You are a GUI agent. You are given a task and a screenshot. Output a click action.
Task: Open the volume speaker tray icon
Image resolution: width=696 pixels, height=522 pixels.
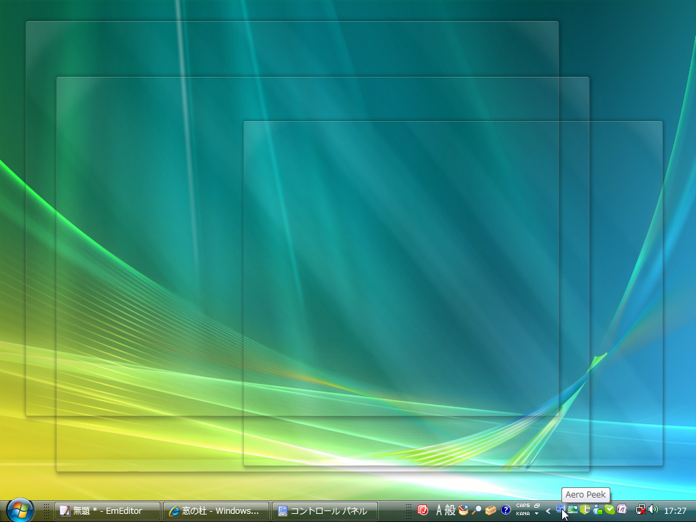coord(653,509)
